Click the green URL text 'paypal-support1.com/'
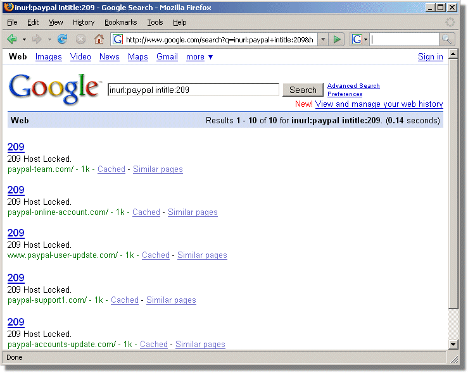The width and height of the screenshot is (468, 373). coord(47,300)
